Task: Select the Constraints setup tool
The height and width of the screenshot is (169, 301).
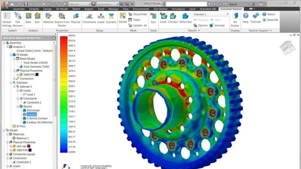Action: (x=89, y=18)
